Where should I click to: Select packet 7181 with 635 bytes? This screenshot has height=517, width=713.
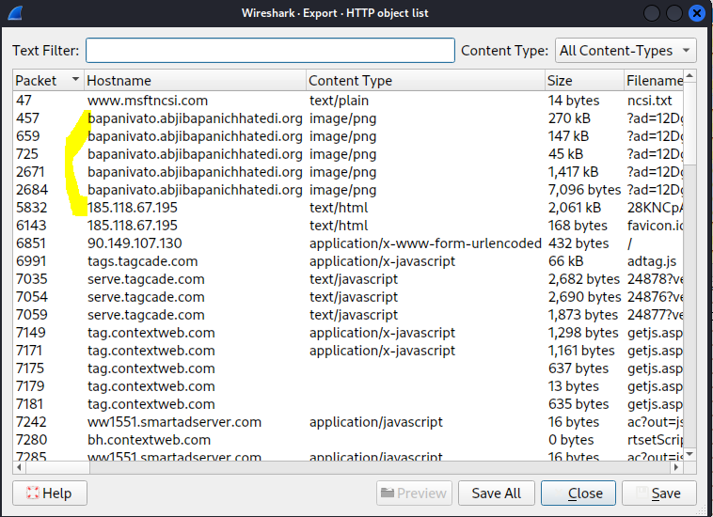[348, 404]
